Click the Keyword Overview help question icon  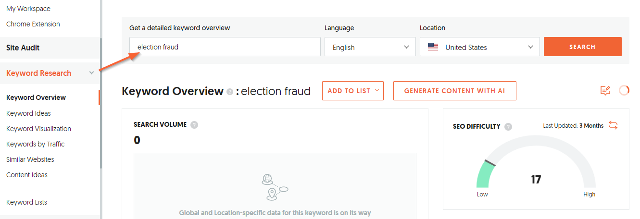(x=230, y=92)
